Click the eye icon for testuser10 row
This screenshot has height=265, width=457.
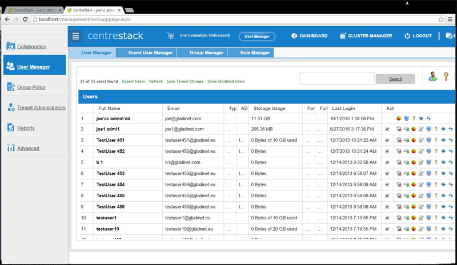[x=443, y=229]
